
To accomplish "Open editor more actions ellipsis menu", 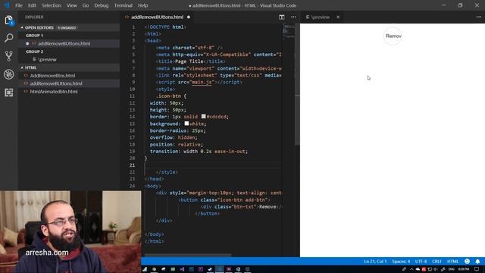I will [x=293, y=17].
